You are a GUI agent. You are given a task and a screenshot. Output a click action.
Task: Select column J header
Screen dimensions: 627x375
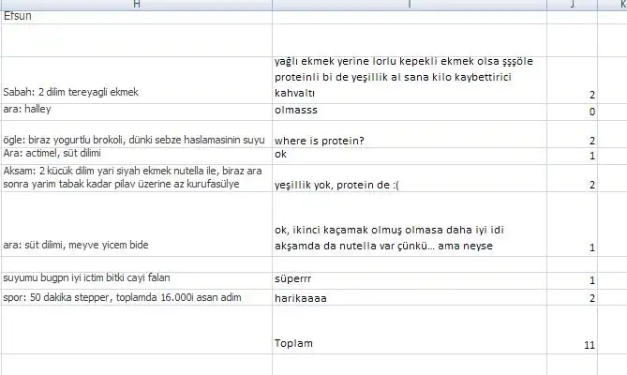[x=573, y=5]
